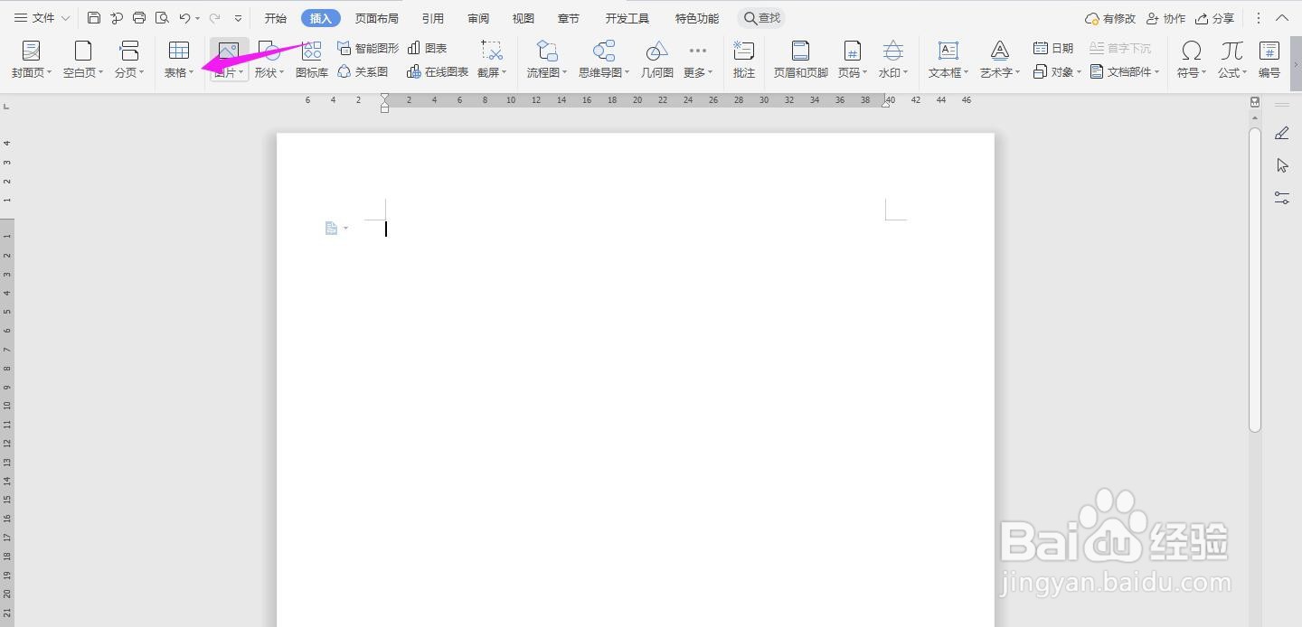
Task: Click the Print Preview icon
Action: click(162, 18)
